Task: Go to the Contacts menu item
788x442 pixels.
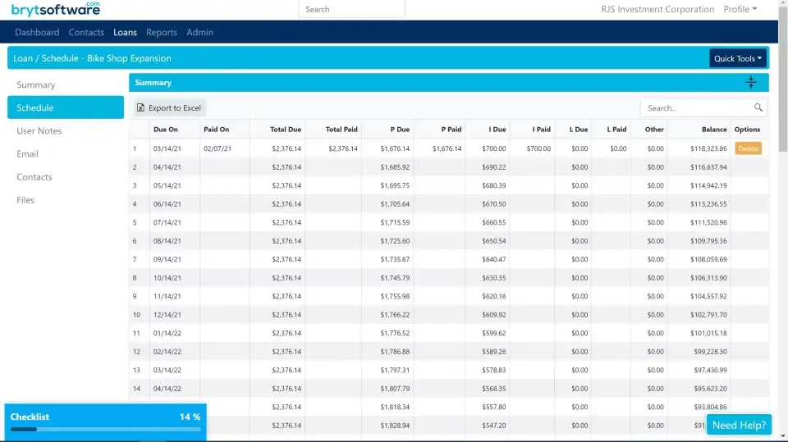Action: tap(86, 32)
